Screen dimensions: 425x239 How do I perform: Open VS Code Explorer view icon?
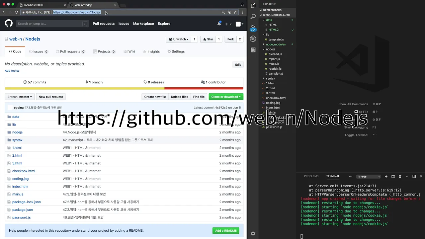(253, 6)
